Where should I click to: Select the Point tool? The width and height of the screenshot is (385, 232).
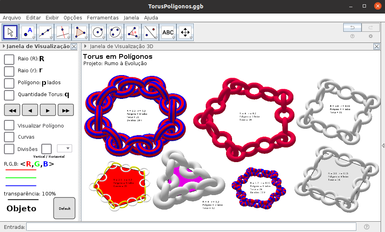click(x=28, y=32)
